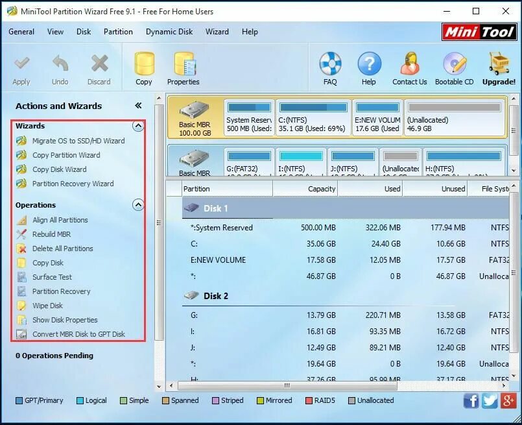Click the Undo arrow icon
This screenshot has height=425, width=522.
(x=60, y=64)
